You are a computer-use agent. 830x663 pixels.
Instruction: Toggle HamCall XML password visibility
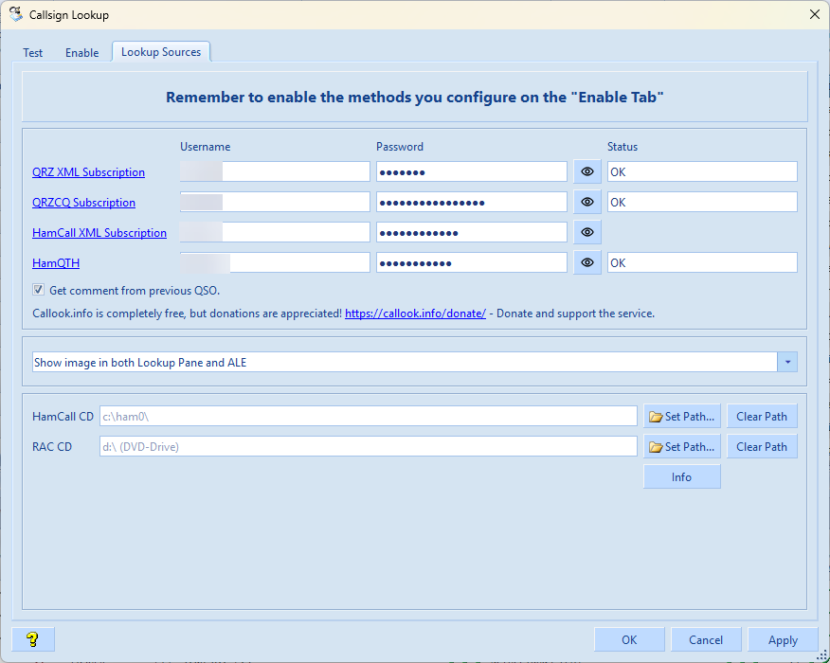pos(587,232)
